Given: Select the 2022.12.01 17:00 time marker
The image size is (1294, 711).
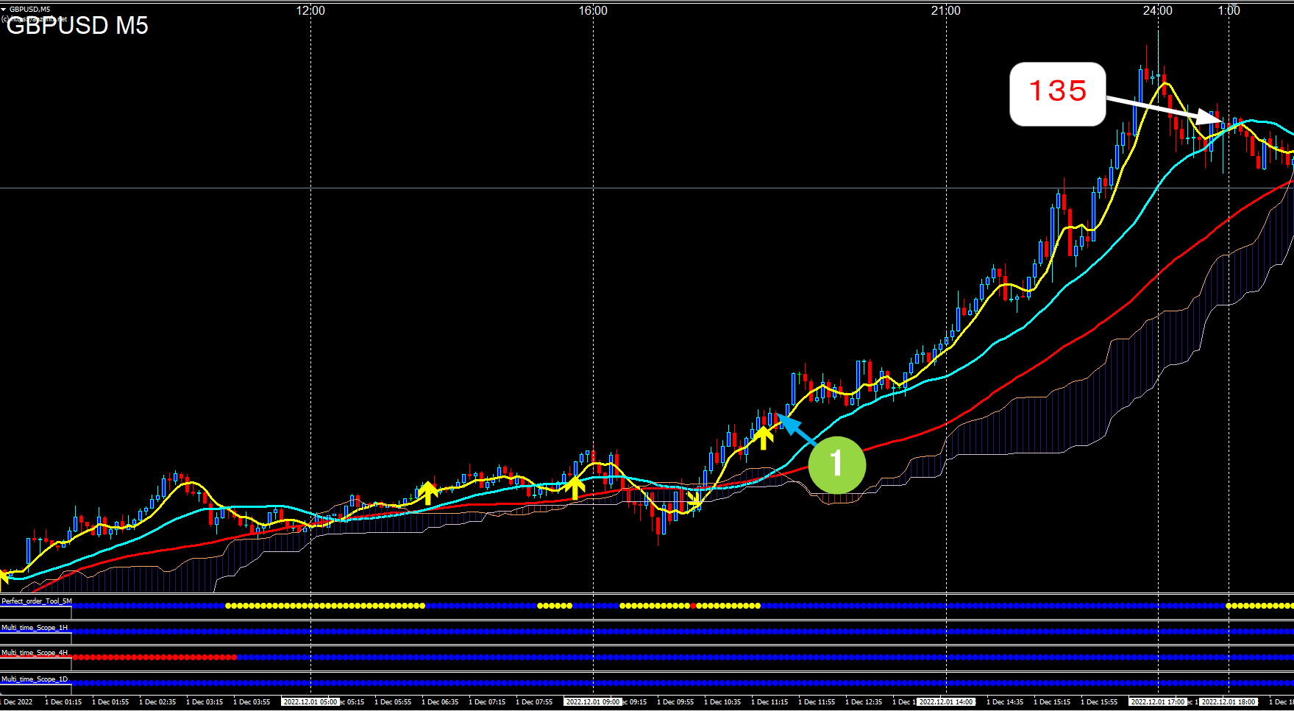Looking at the screenshot, I should click(x=1157, y=702).
